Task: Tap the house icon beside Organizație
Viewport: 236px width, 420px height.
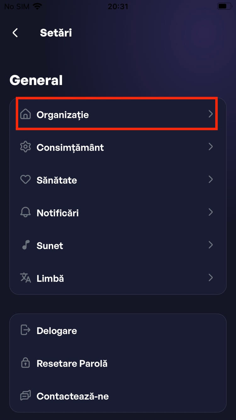Action: (25, 115)
